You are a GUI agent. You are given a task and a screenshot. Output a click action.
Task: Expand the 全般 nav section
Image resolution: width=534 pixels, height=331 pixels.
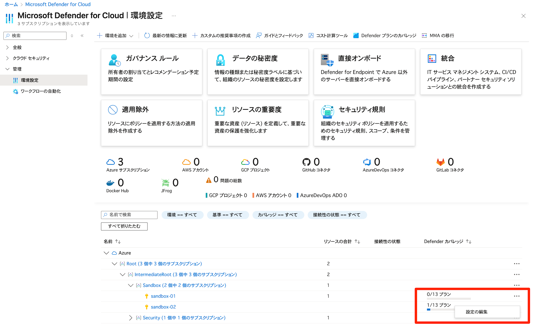pyautogui.click(x=7, y=47)
